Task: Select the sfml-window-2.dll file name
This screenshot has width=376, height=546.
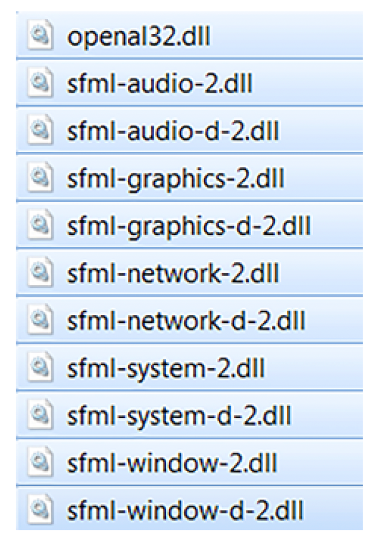Action: click(172, 464)
